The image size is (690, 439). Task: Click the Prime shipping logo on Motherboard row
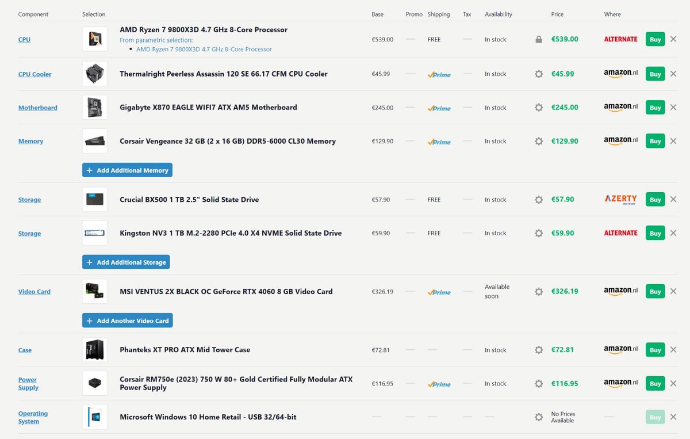(439, 108)
